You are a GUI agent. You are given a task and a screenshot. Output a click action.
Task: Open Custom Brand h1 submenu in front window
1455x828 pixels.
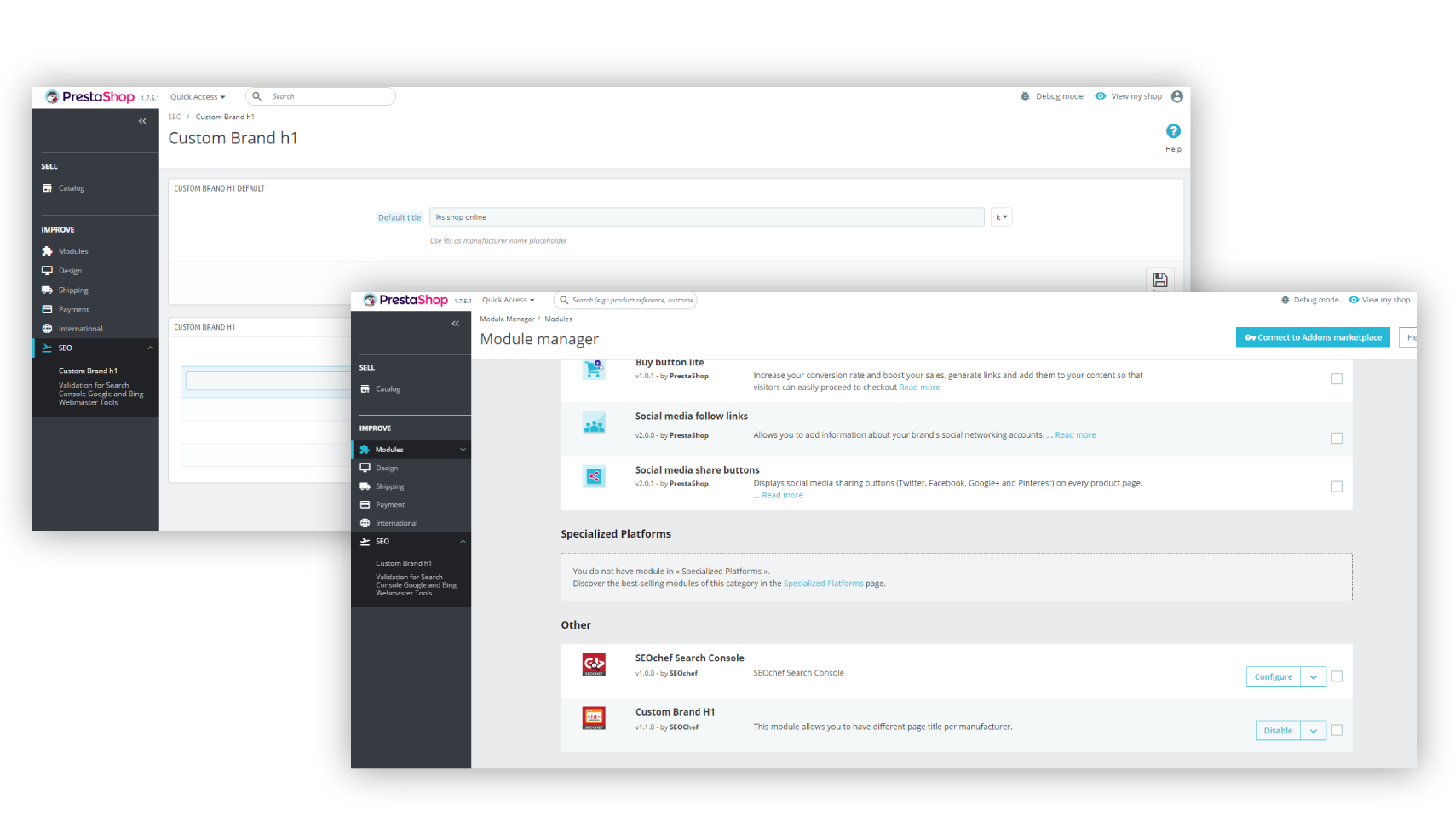[x=404, y=563]
